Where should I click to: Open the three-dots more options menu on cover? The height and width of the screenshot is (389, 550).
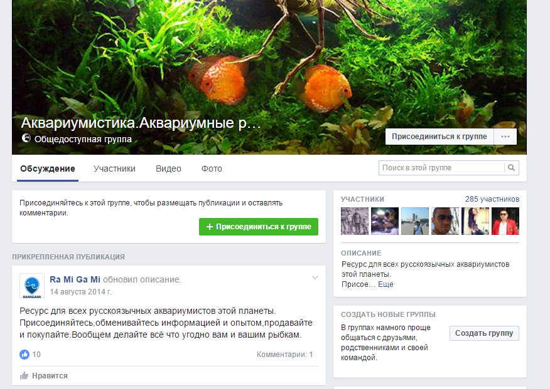tap(505, 137)
